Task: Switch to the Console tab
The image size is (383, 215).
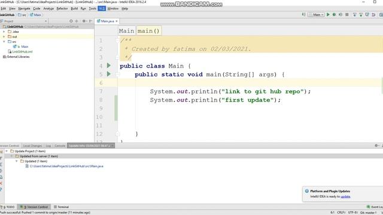Action: click(x=60, y=146)
